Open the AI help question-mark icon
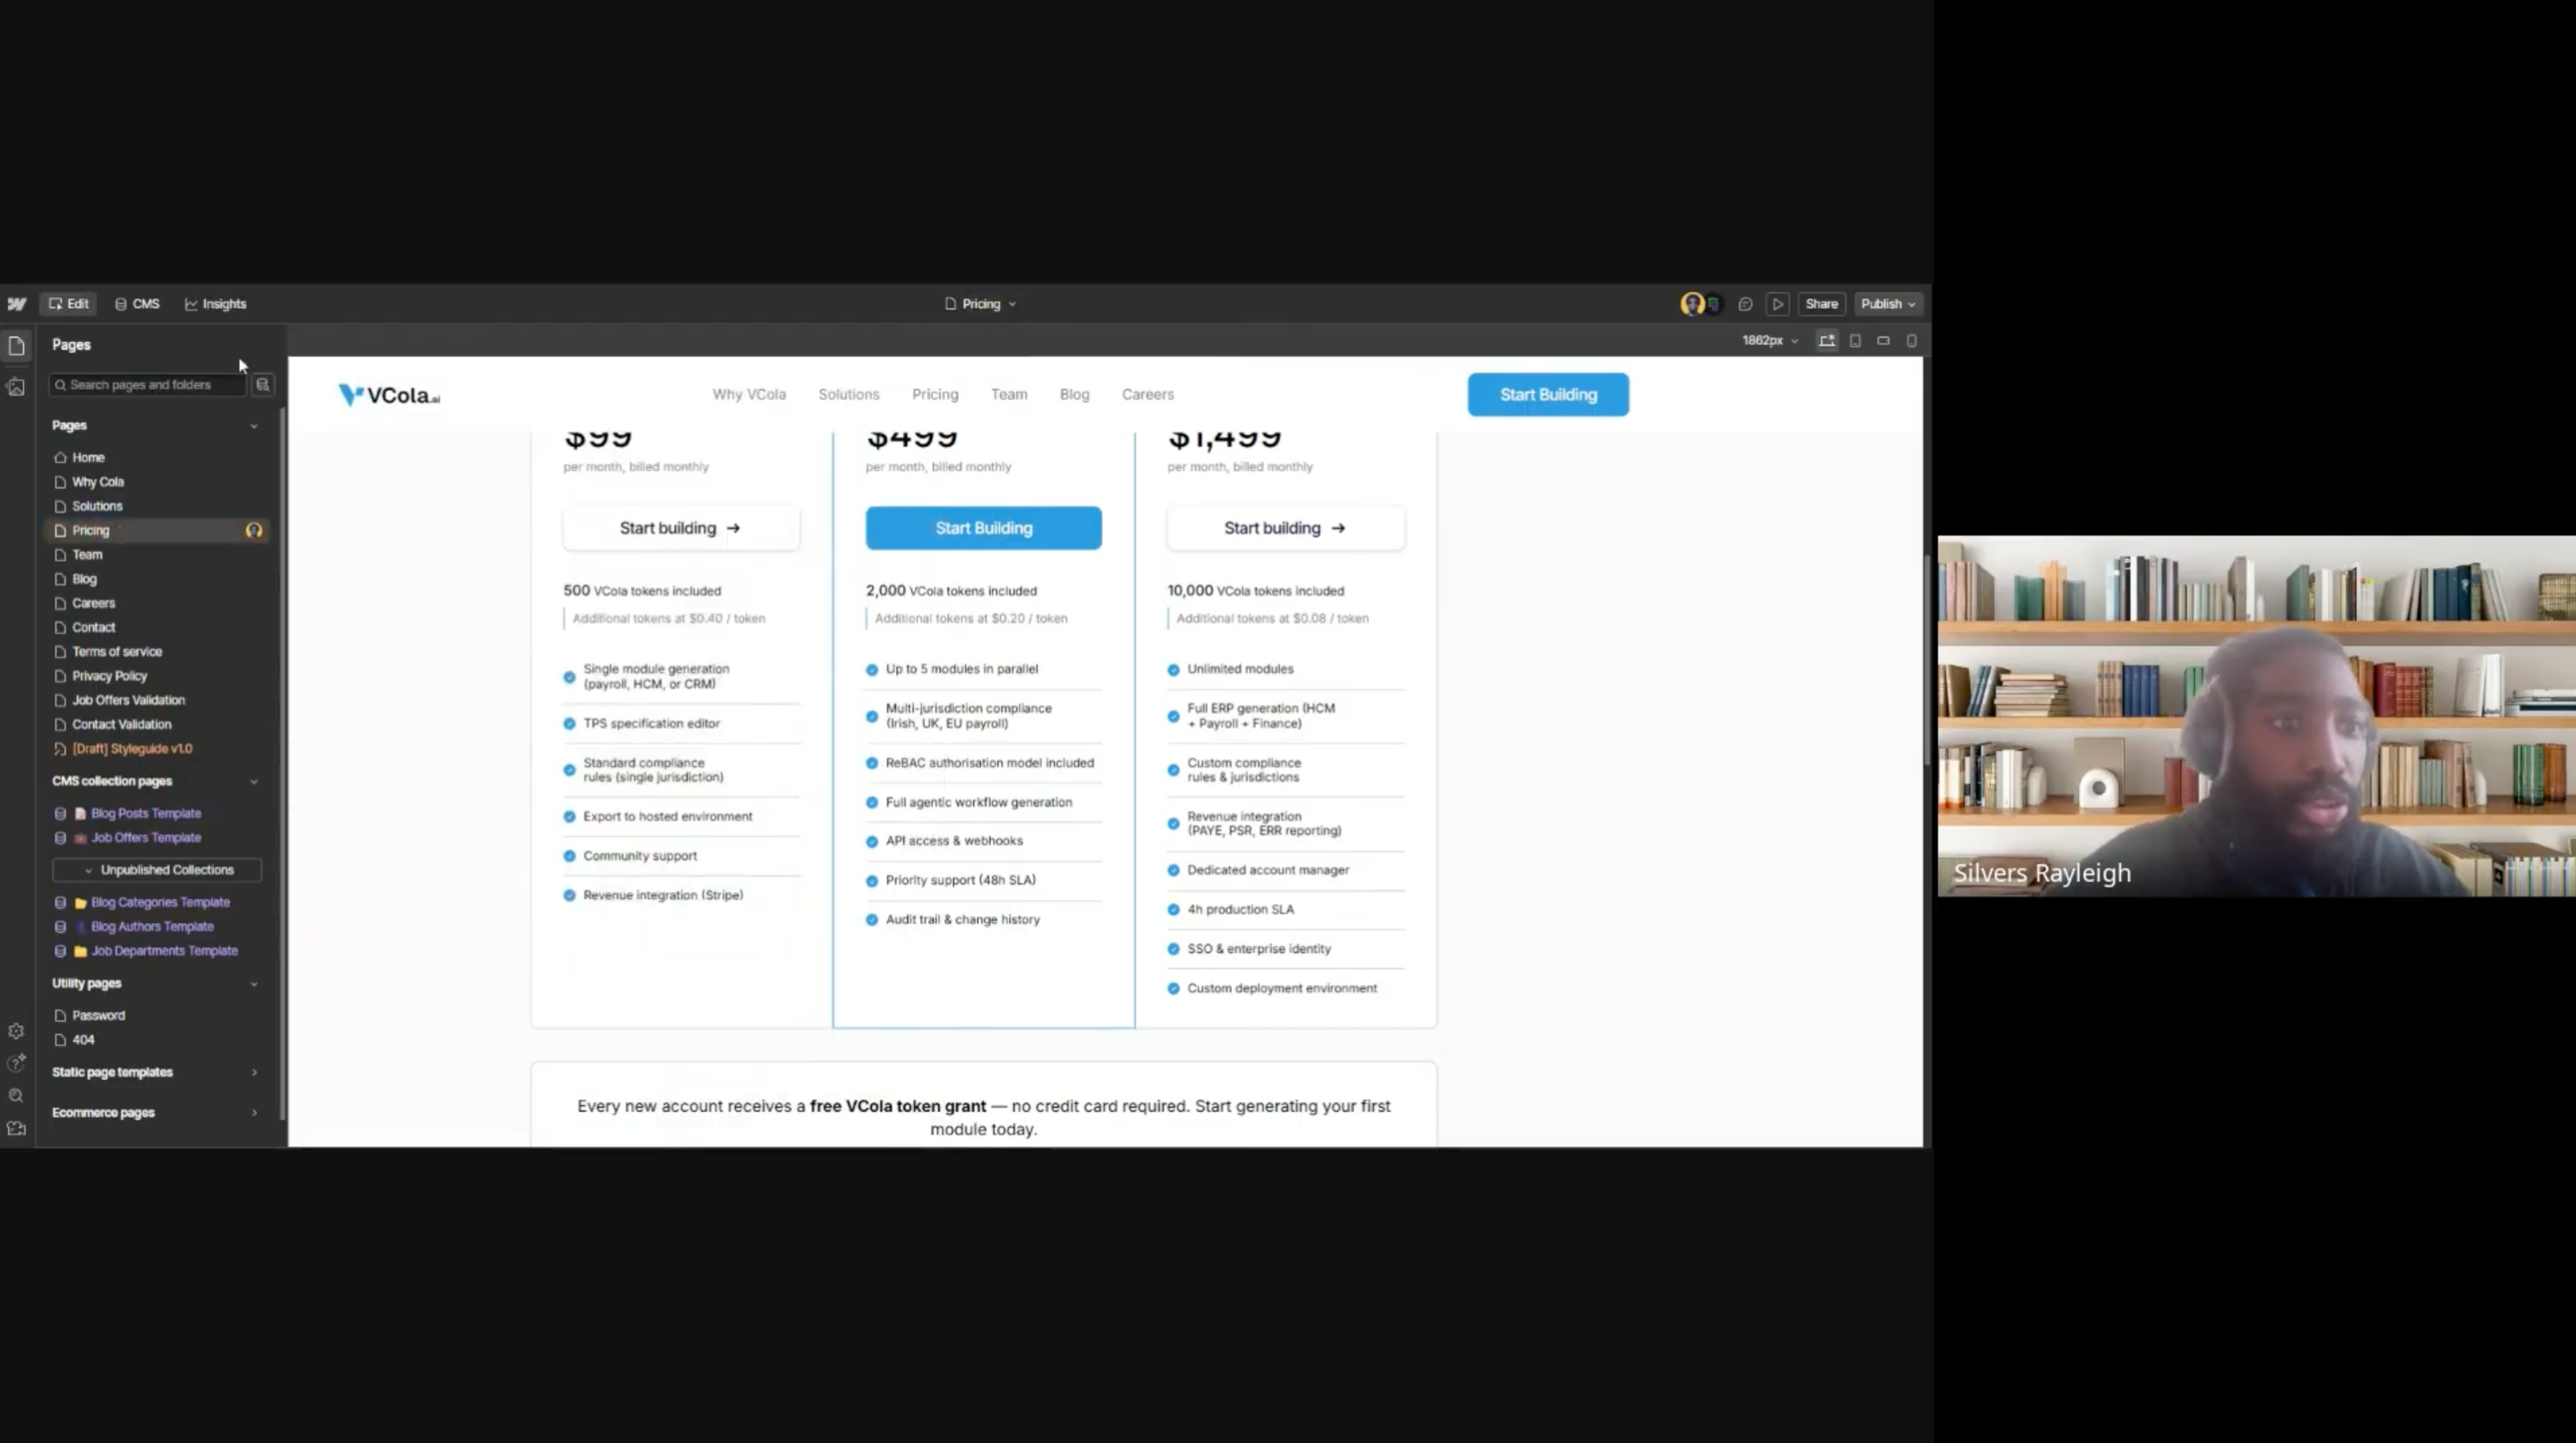Image resolution: width=2576 pixels, height=1443 pixels. [x=16, y=1063]
